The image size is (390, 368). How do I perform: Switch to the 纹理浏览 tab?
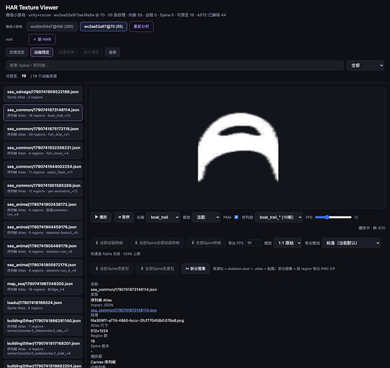click(x=17, y=52)
